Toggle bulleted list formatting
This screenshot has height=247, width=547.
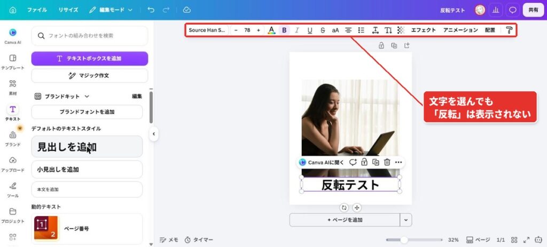coord(362,30)
